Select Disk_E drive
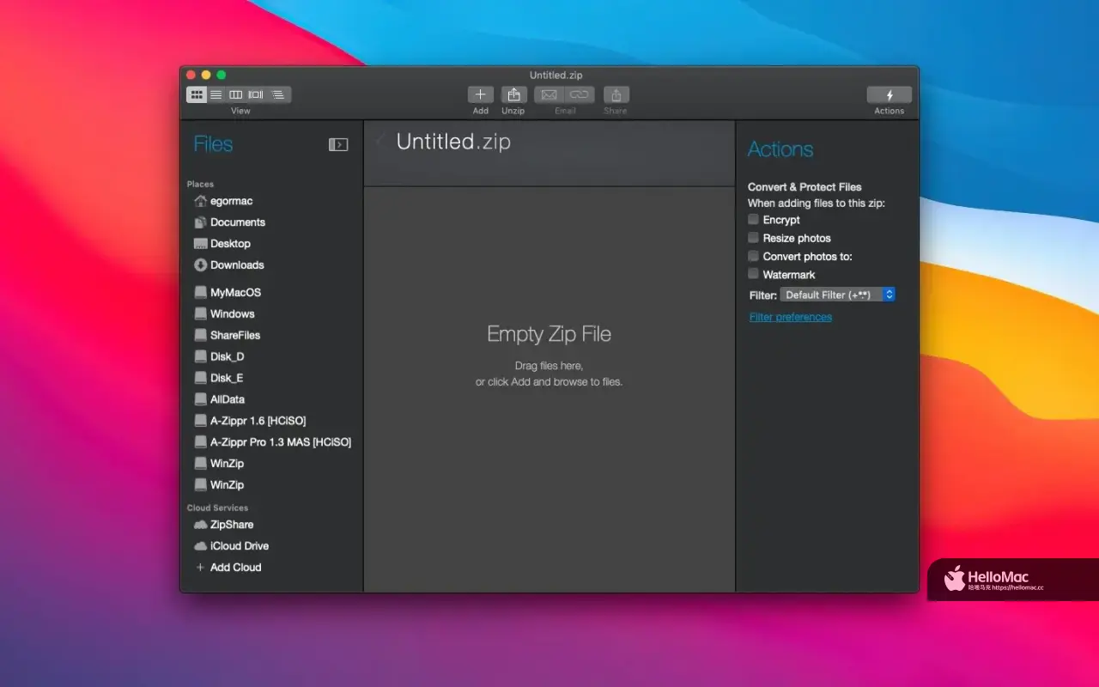1099x687 pixels. coord(218,379)
